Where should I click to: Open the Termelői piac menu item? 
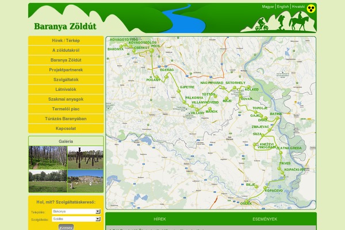click(66, 109)
